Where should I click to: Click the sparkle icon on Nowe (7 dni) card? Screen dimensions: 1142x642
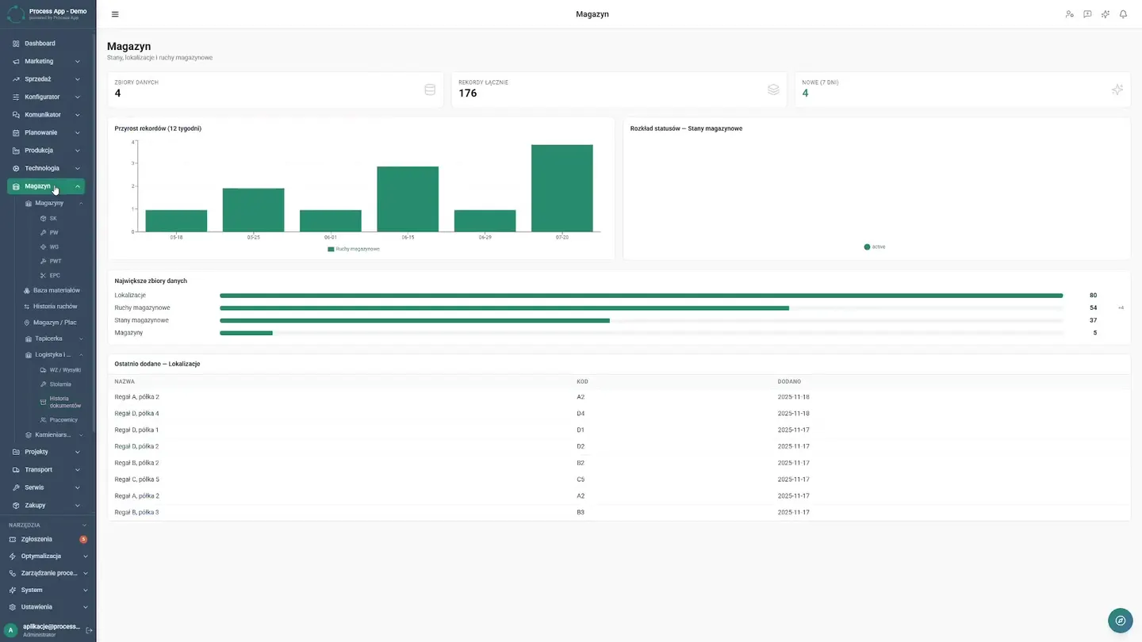(x=1117, y=90)
